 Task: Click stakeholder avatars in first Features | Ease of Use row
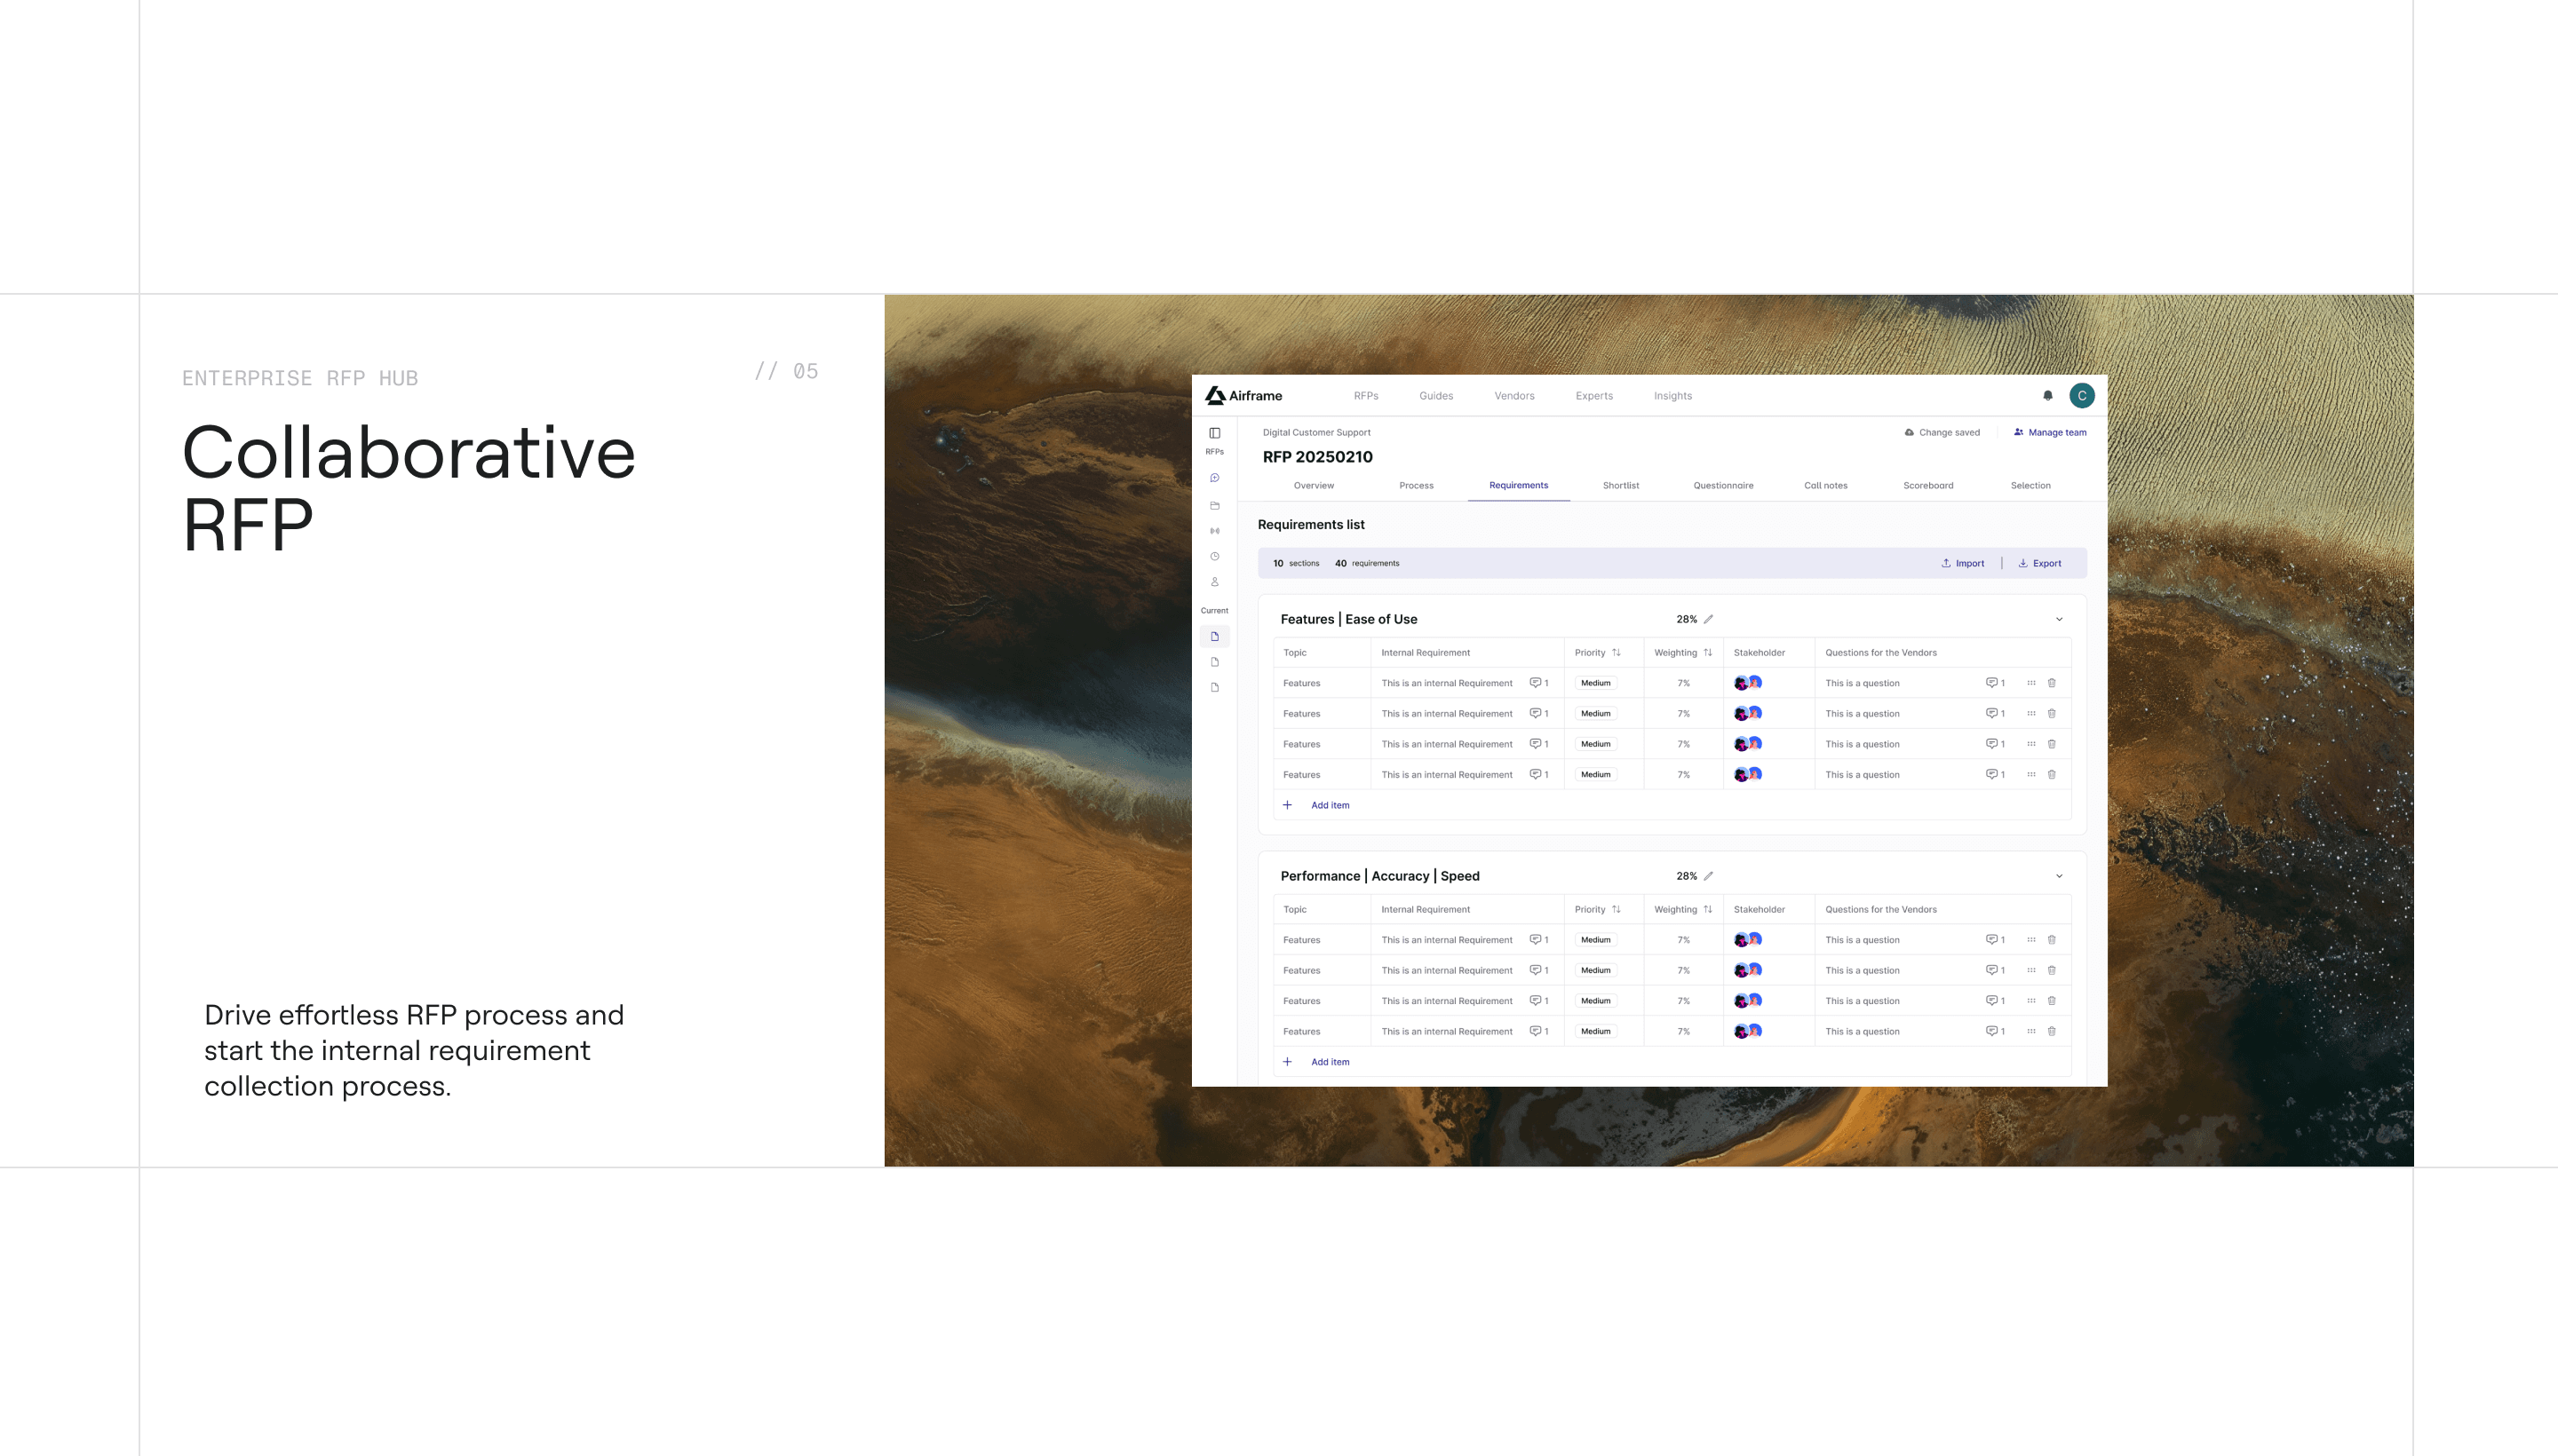[1748, 683]
